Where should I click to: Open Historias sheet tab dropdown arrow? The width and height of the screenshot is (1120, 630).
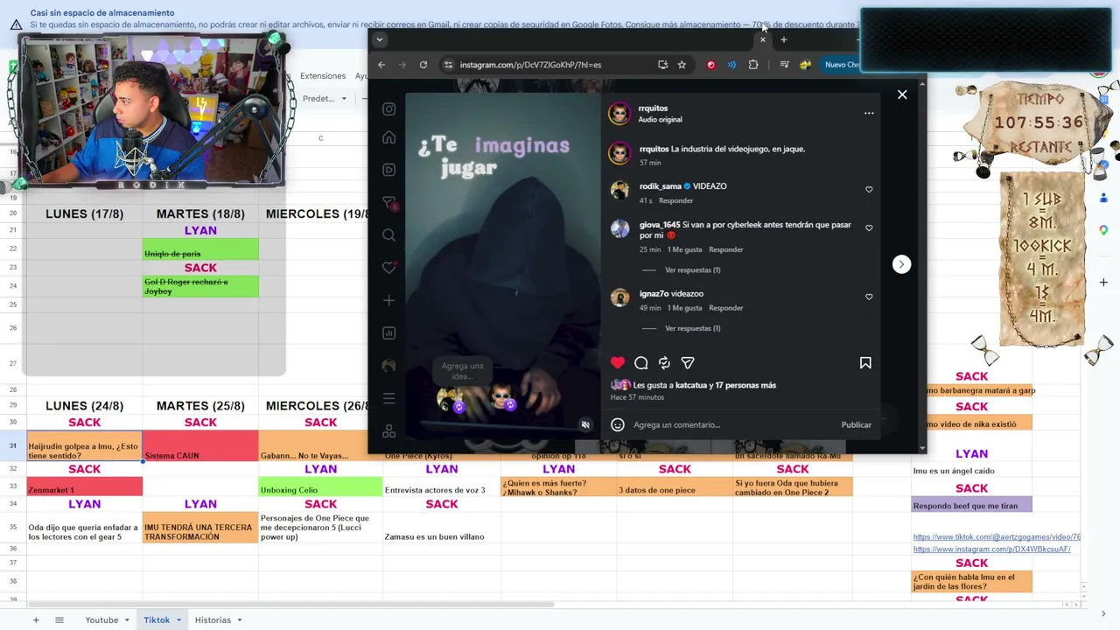239,620
